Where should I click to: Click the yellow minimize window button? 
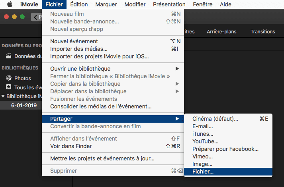tap(14, 17)
